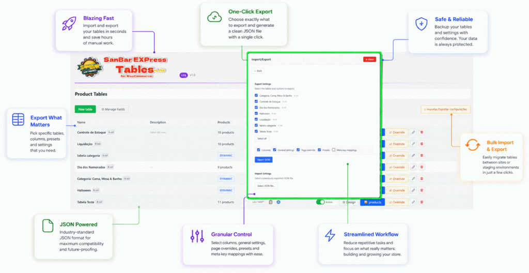Edit the Categoria: Cama, Mesa & Banho table via pencil icon
Viewport: 529px width, 273px height.
point(413,179)
